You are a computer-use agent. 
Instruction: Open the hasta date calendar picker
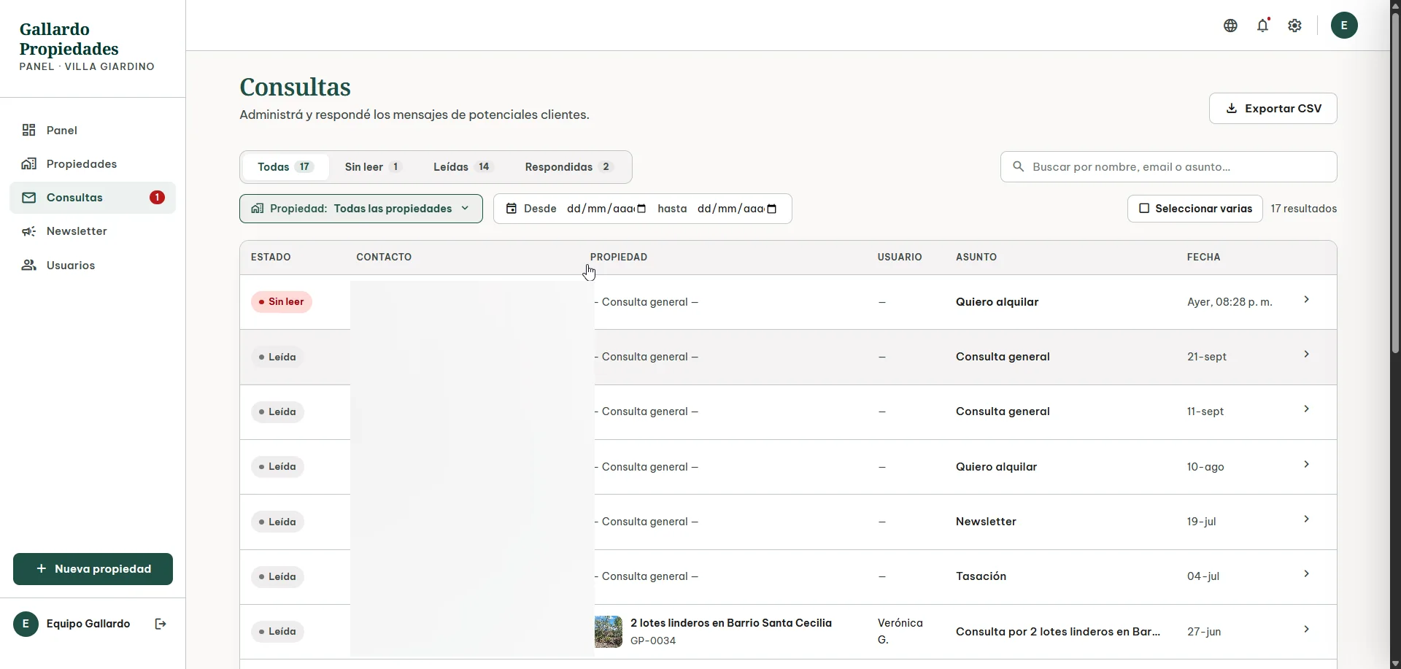(772, 209)
